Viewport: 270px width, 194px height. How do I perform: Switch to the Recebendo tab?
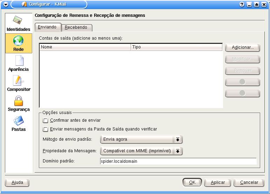(76, 27)
